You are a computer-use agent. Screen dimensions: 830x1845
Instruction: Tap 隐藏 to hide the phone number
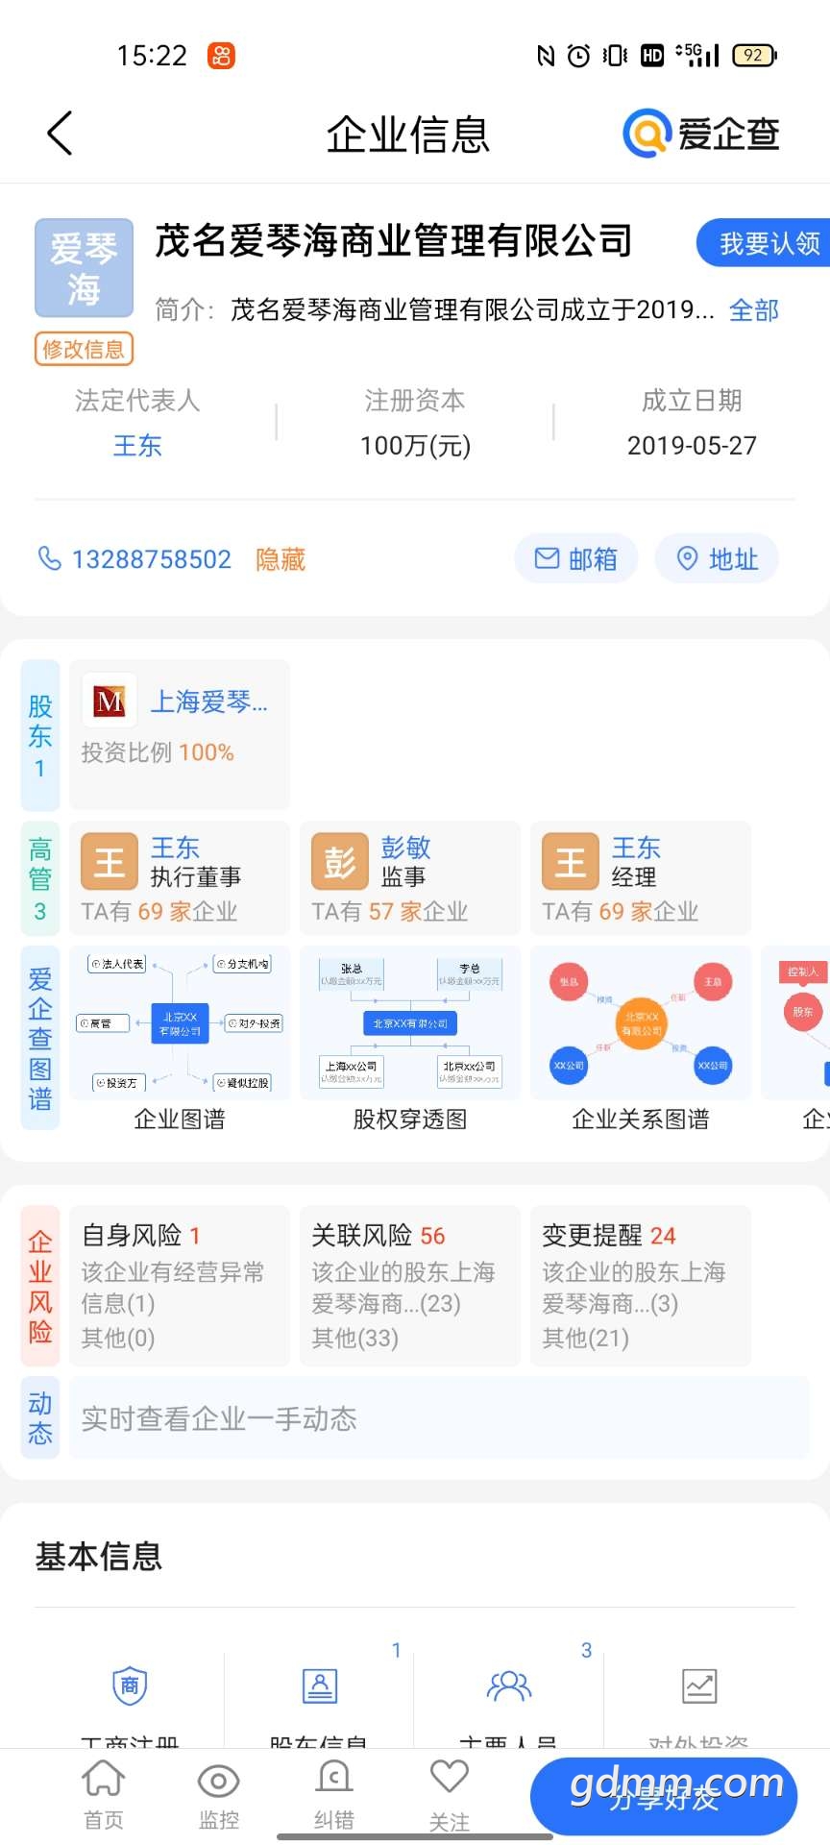click(281, 559)
